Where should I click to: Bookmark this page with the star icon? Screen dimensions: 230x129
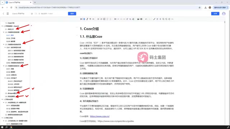[x=199, y=8]
